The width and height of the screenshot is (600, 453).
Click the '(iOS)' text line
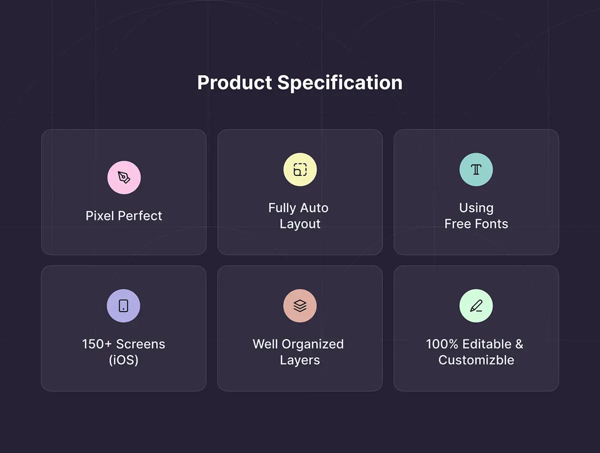[x=123, y=360]
